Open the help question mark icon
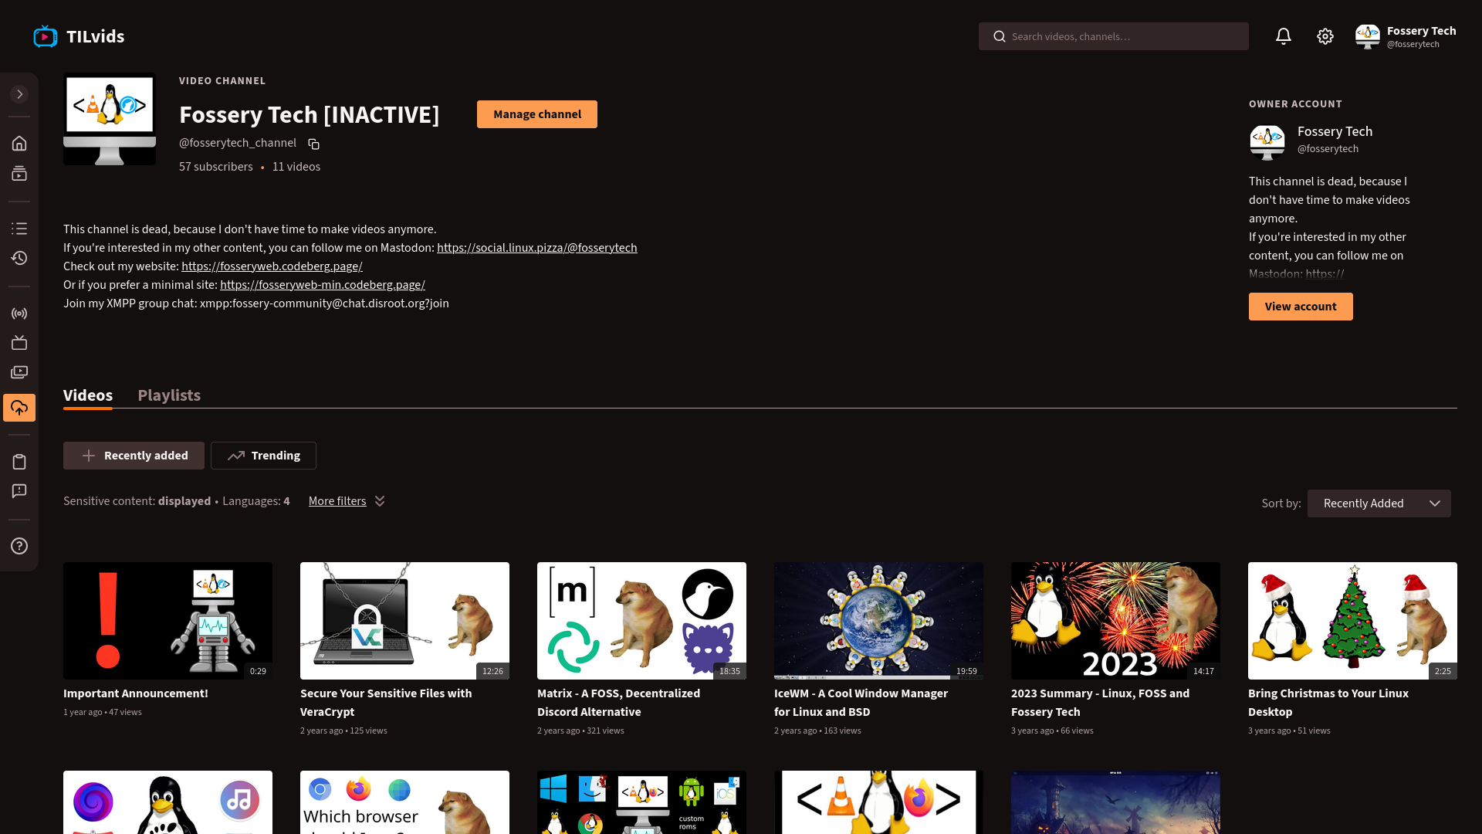This screenshot has height=834, width=1482. tap(19, 546)
